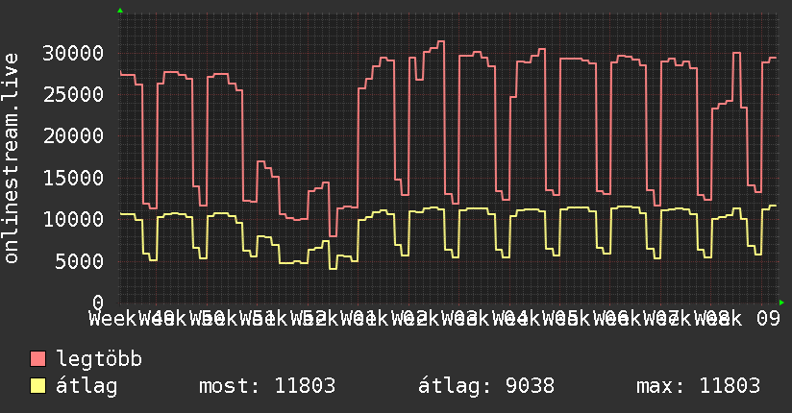Image resolution: width=792 pixels, height=413 pixels.
Task: Click the 09 week label on x-axis
Action: (x=768, y=319)
